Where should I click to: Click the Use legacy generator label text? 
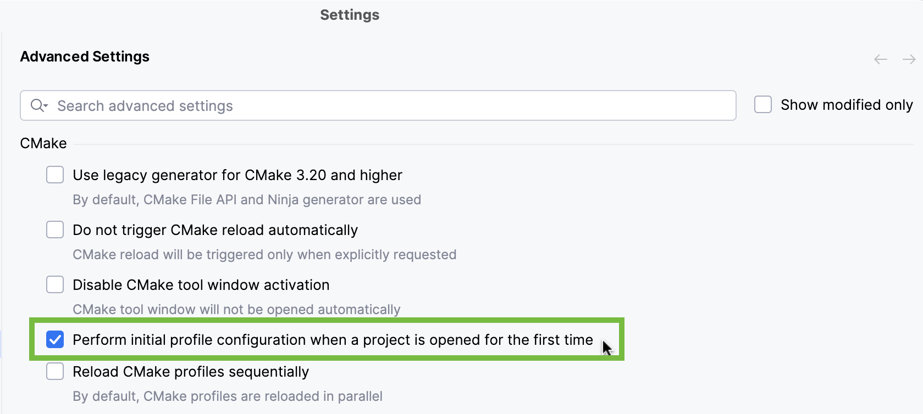(x=237, y=175)
